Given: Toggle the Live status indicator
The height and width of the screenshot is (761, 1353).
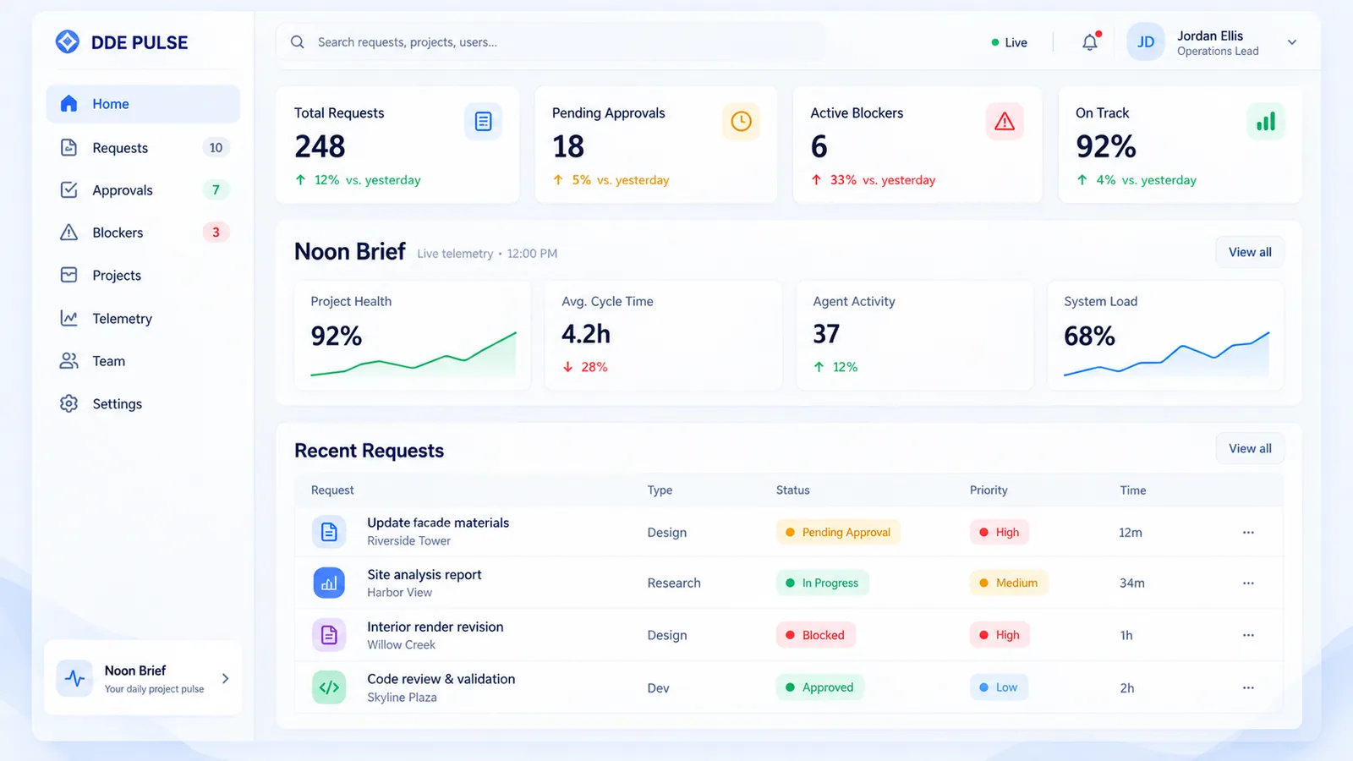Looking at the screenshot, I should click(1009, 42).
